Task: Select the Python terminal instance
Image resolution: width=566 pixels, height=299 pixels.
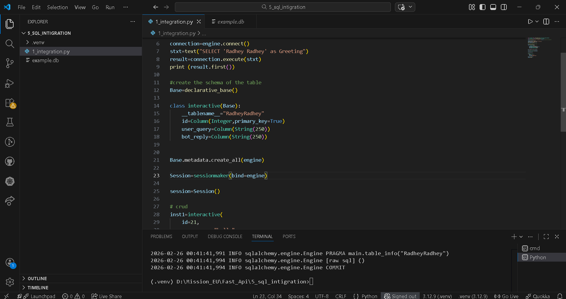Action: click(542, 257)
